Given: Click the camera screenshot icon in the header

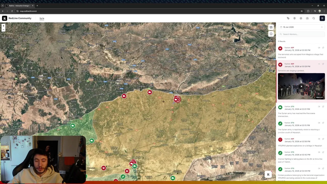Looking at the screenshot, I should coord(307,18).
